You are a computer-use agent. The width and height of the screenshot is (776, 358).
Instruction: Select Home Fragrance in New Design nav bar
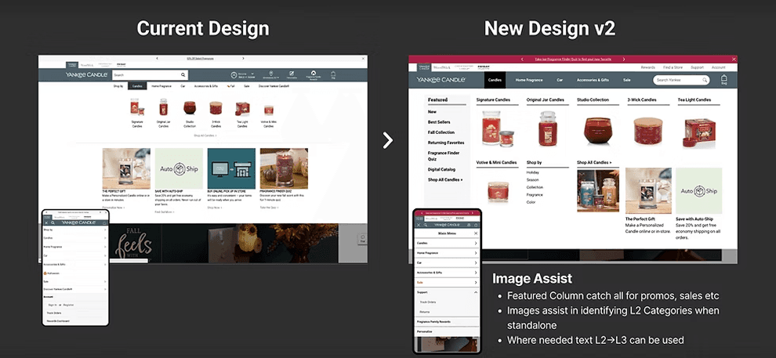click(x=529, y=80)
